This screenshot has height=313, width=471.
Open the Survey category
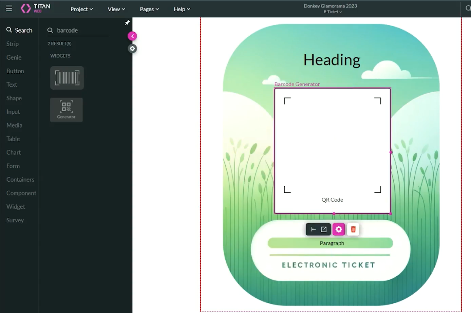(15, 220)
